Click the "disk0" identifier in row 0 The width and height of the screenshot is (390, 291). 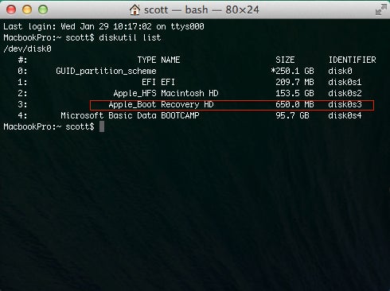click(340, 71)
